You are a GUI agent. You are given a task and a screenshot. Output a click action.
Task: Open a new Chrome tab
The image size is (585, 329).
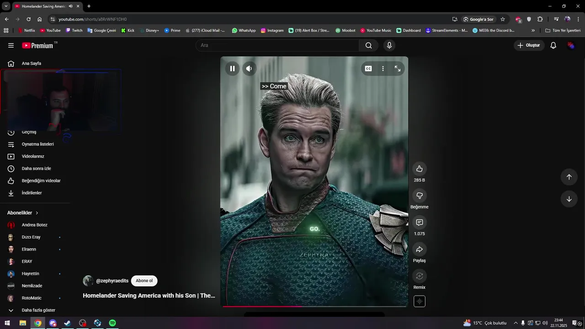tap(89, 6)
